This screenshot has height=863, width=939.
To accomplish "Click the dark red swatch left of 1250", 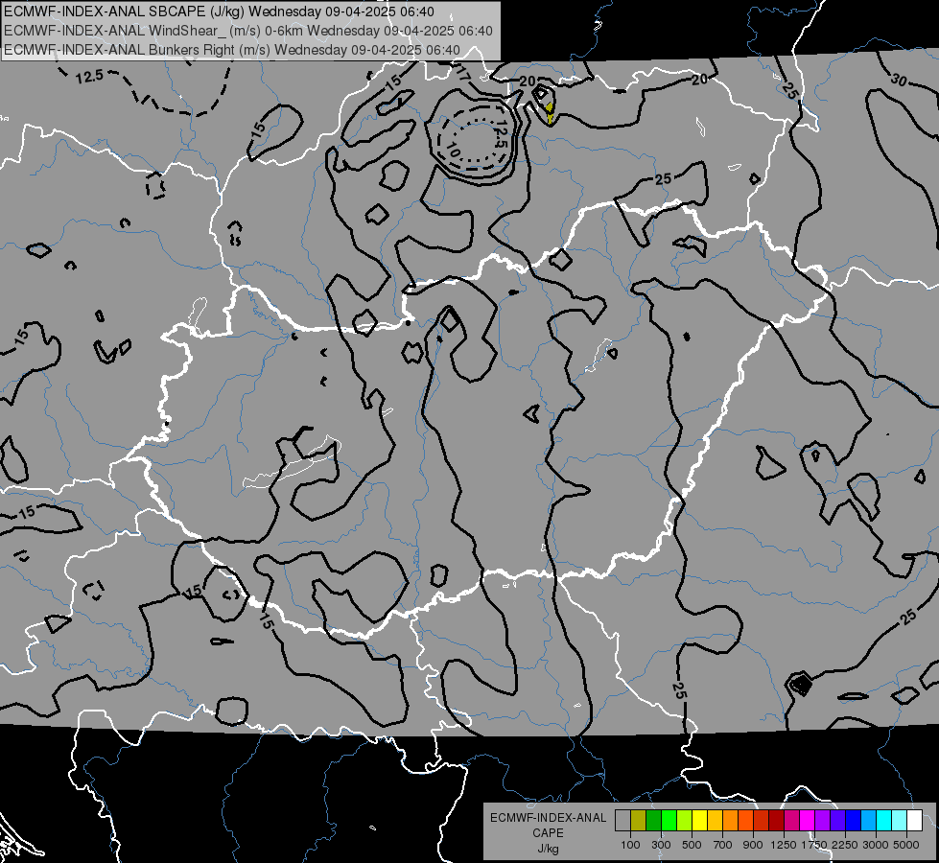I will pyautogui.click(x=777, y=821).
